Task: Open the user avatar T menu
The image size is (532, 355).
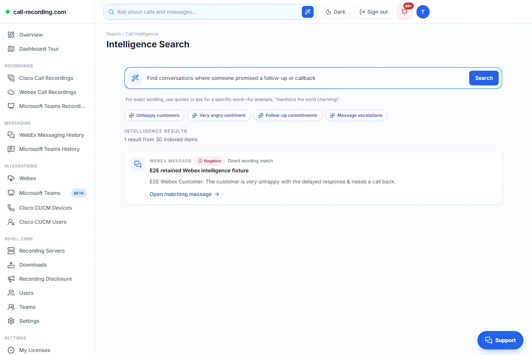Action: coord(423,12)
